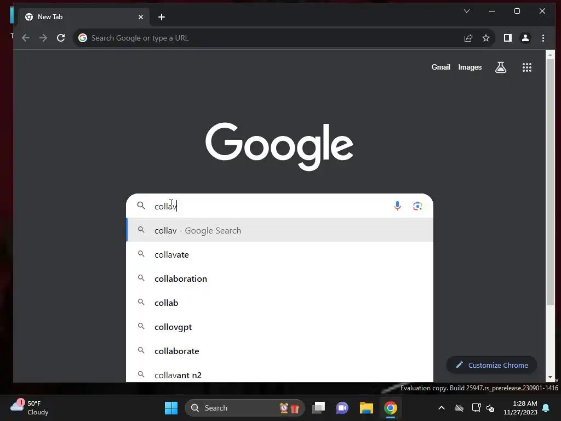Click the Chrome taskbar icon
This screenshot has height=421, width=561.
tap(390, 408)
